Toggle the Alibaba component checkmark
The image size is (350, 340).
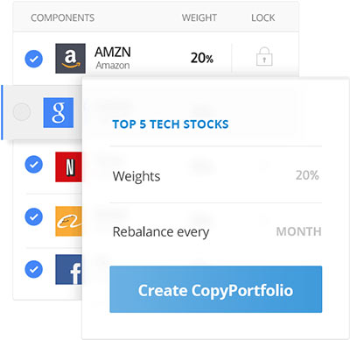(x=34, y=216)
